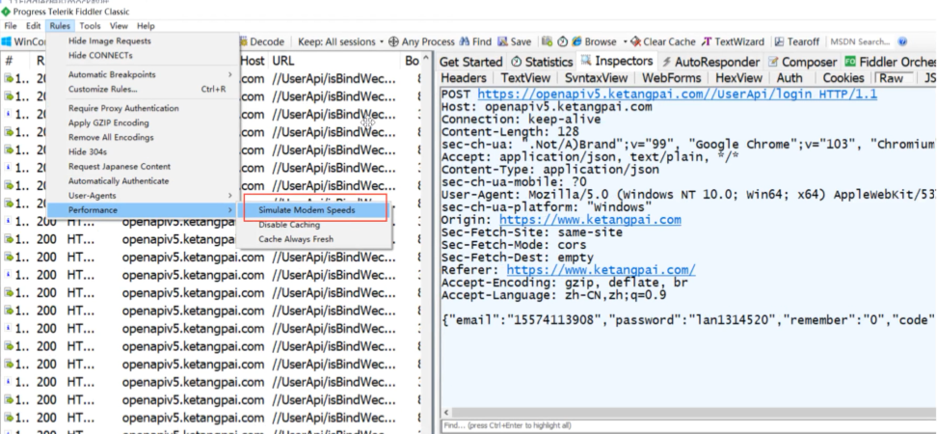Click the Find text input box
The height and width of the screenshot is (434, 937).
pyautogui.click(x=687, y=425)
